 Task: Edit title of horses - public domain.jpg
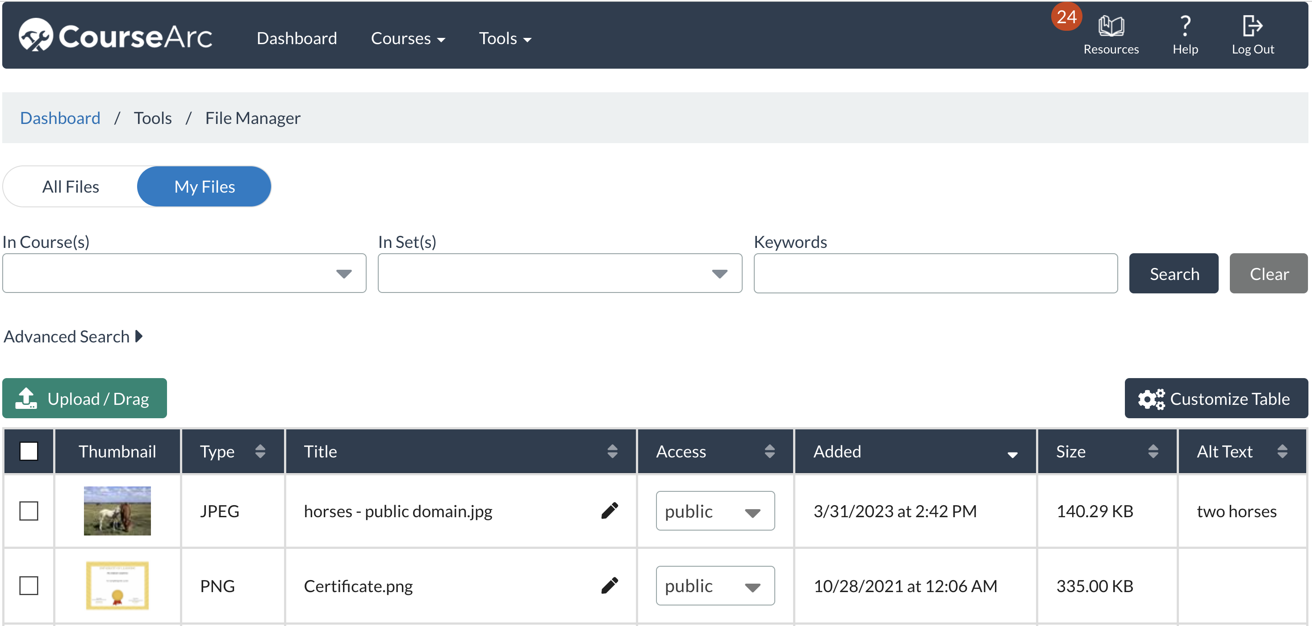coord(609,511)
